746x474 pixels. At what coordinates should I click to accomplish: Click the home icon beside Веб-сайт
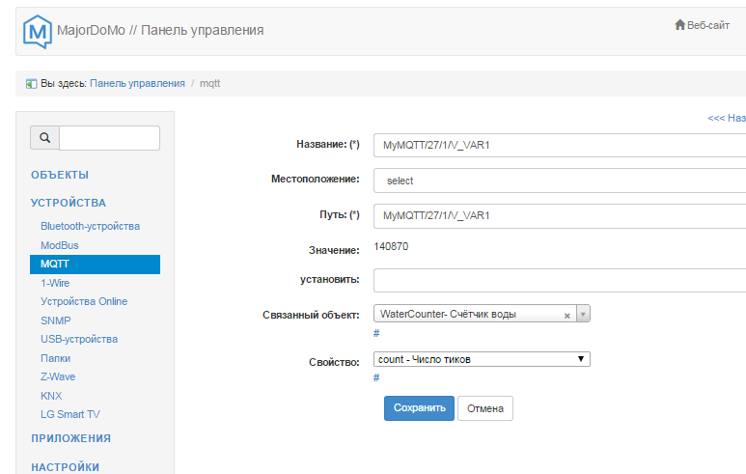click(x=679, y=25)
